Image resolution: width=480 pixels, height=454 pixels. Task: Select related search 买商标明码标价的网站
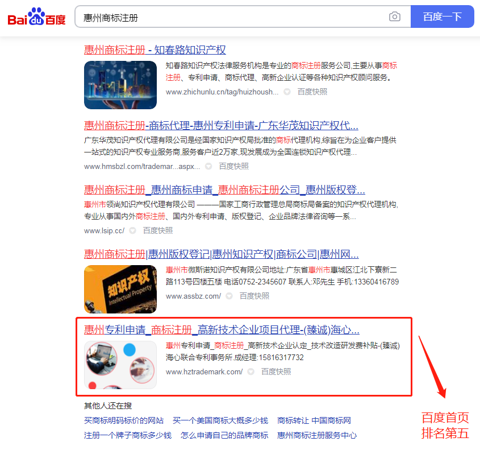tap(124, 420)
